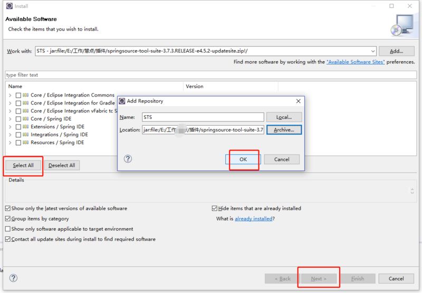Click the Add... button
422x293 pixels.
coord(397,51)
